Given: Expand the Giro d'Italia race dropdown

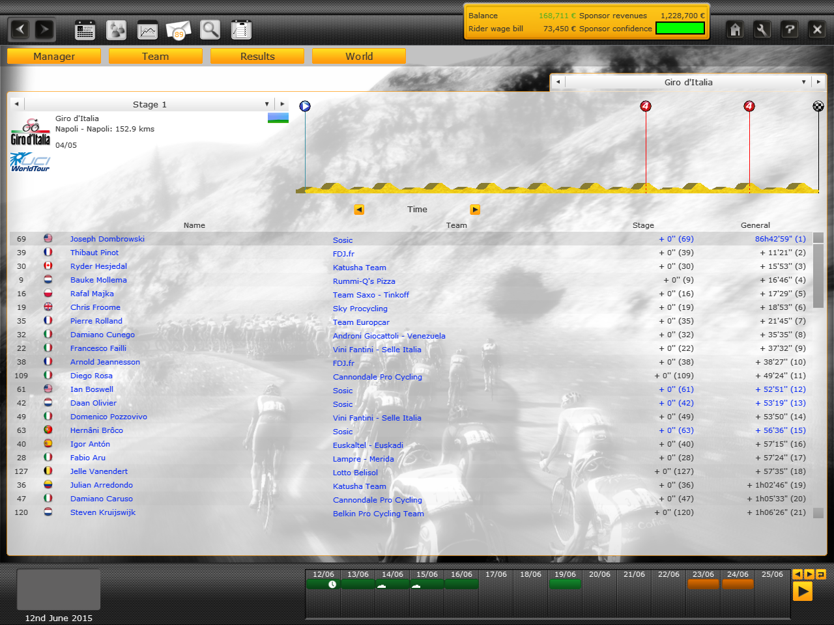Looking at the screenshot, I should point(804,82).
